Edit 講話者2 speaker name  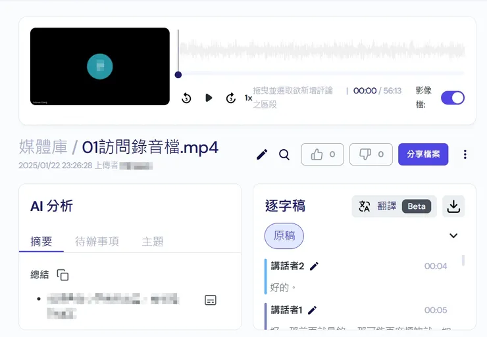[314, 266]
